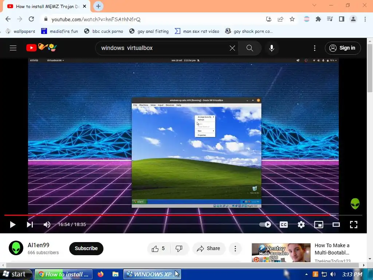The height and width of the screenshot is (280, 373).
Task: Open the Windows start menu
Action: pyautogui.click(x=16, y=274)
